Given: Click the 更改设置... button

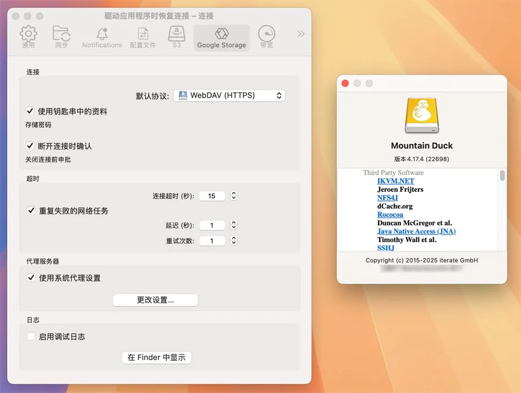Looking at the screenshot, I should pyautogui.click(x=155, y=300).
